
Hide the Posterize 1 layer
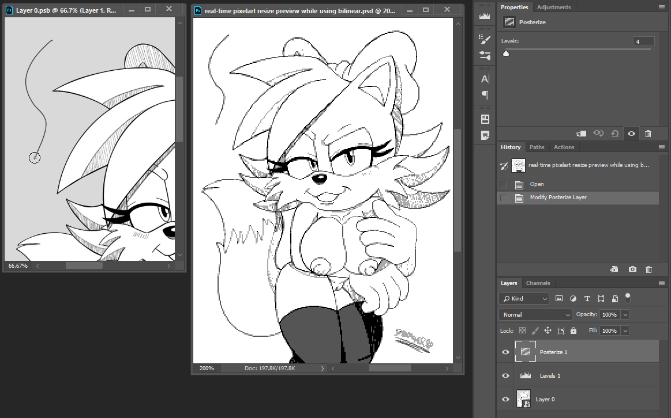point(506,352)
